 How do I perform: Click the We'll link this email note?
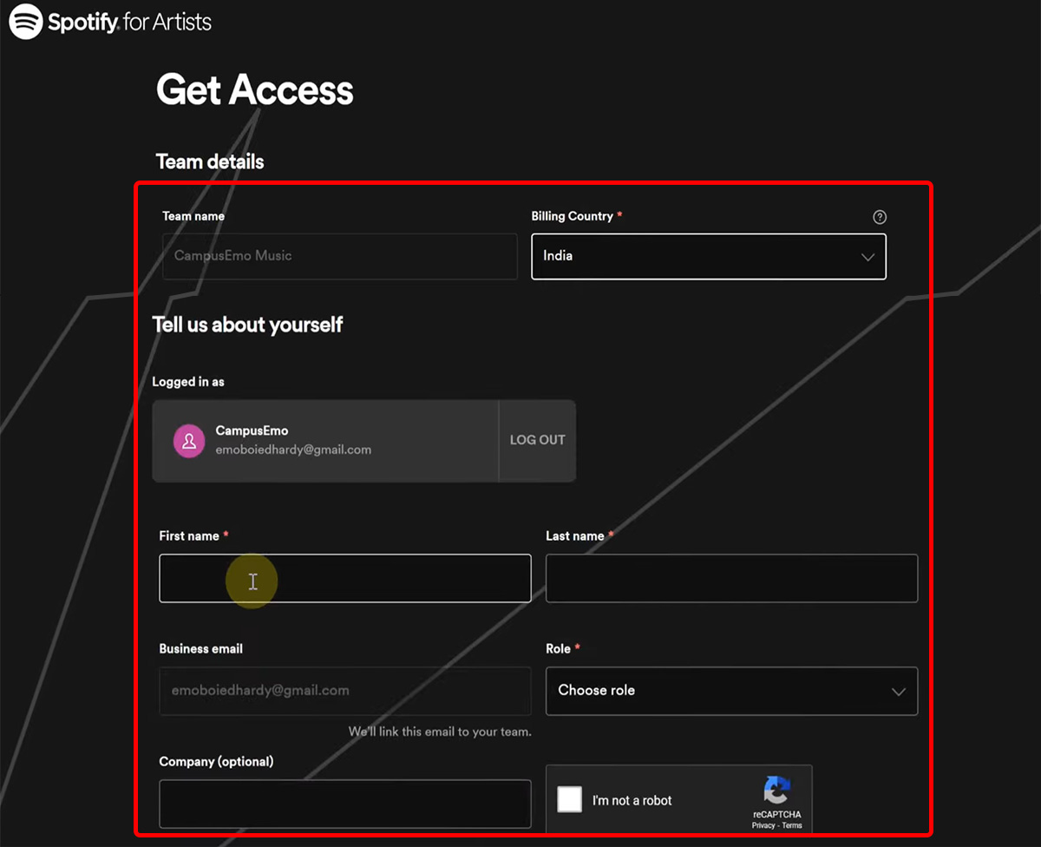pos(440,732)
